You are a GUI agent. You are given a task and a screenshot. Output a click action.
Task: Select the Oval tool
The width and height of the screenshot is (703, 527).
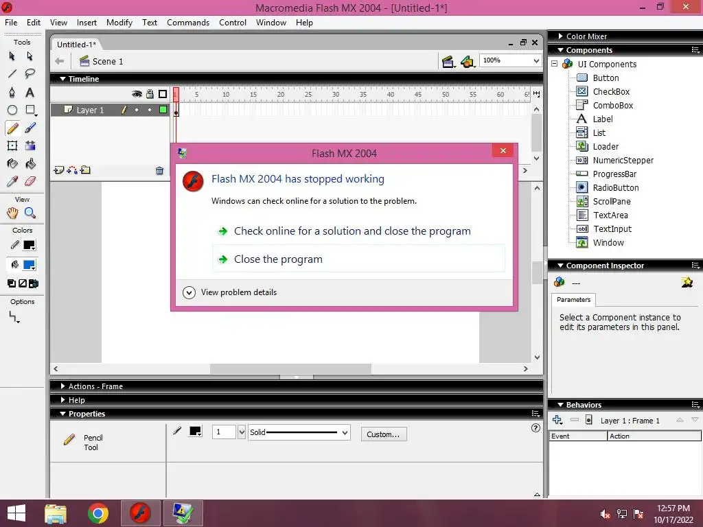[x=12, y=110]
